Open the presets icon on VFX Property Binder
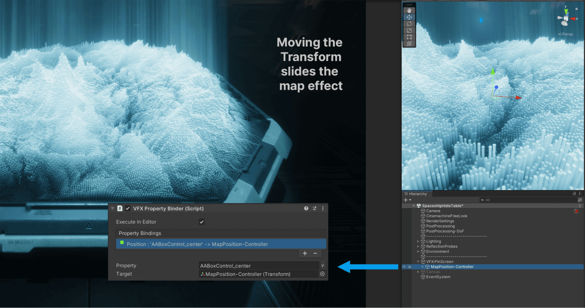Image resolution: width=585 pixels, height=308 pixels. coord(314,208)
